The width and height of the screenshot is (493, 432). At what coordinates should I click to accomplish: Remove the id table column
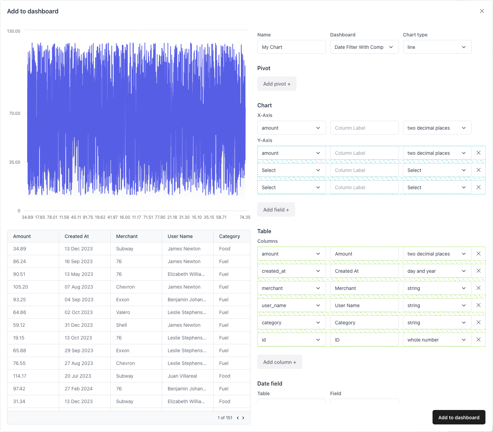(478, 339)
